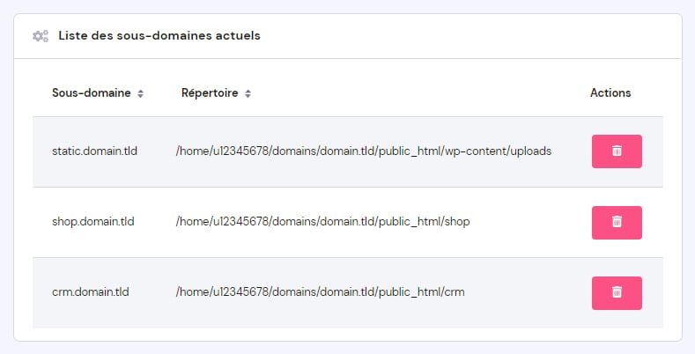695x354 pixels.
Task: Click the Actions column header
Action: pyautogui.click(x=610, y=93)
